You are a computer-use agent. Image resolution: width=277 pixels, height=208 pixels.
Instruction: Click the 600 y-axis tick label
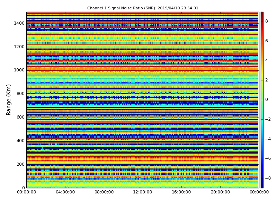[20, 117]
